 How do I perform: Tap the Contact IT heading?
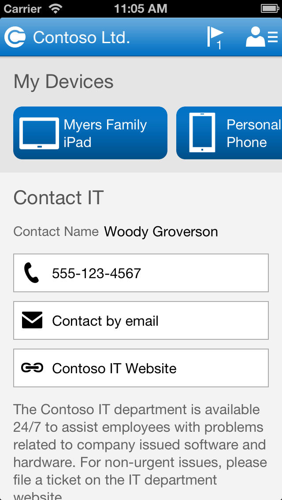tap(59, 198)
